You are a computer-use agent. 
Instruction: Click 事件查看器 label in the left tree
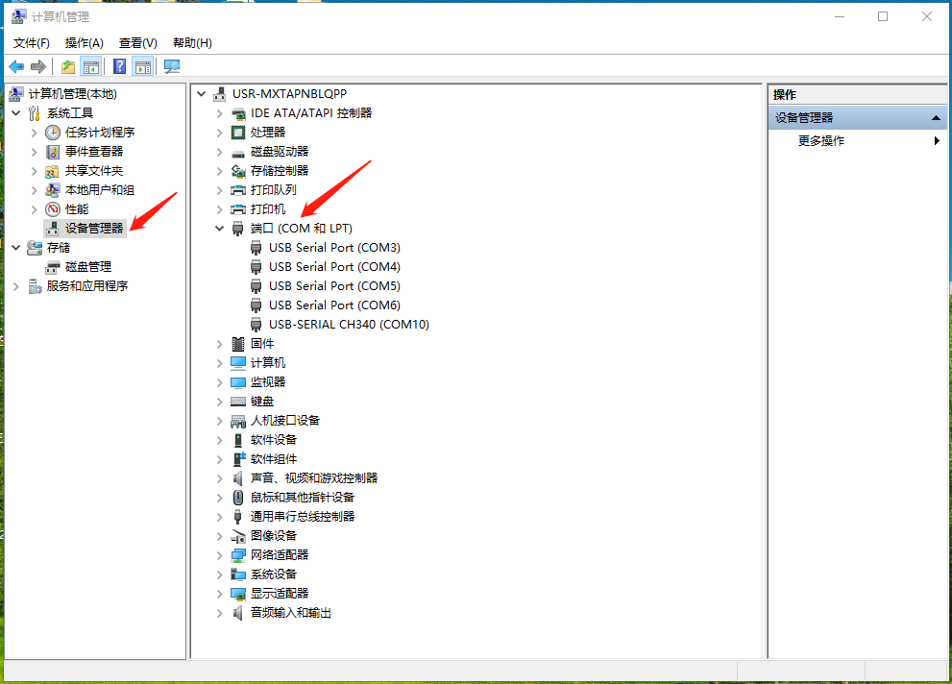[x=94, y=152]
